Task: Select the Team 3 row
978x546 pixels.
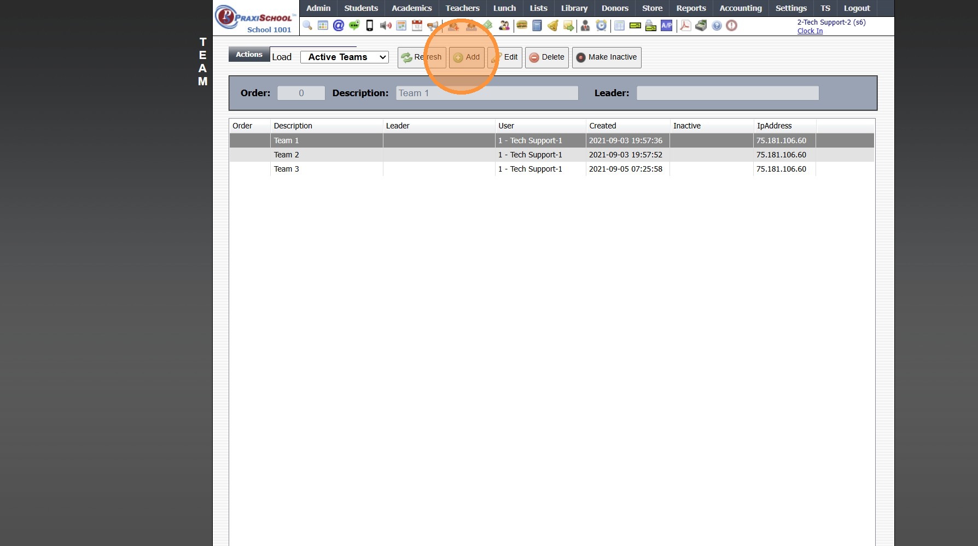Action: (x=551, y=169)
